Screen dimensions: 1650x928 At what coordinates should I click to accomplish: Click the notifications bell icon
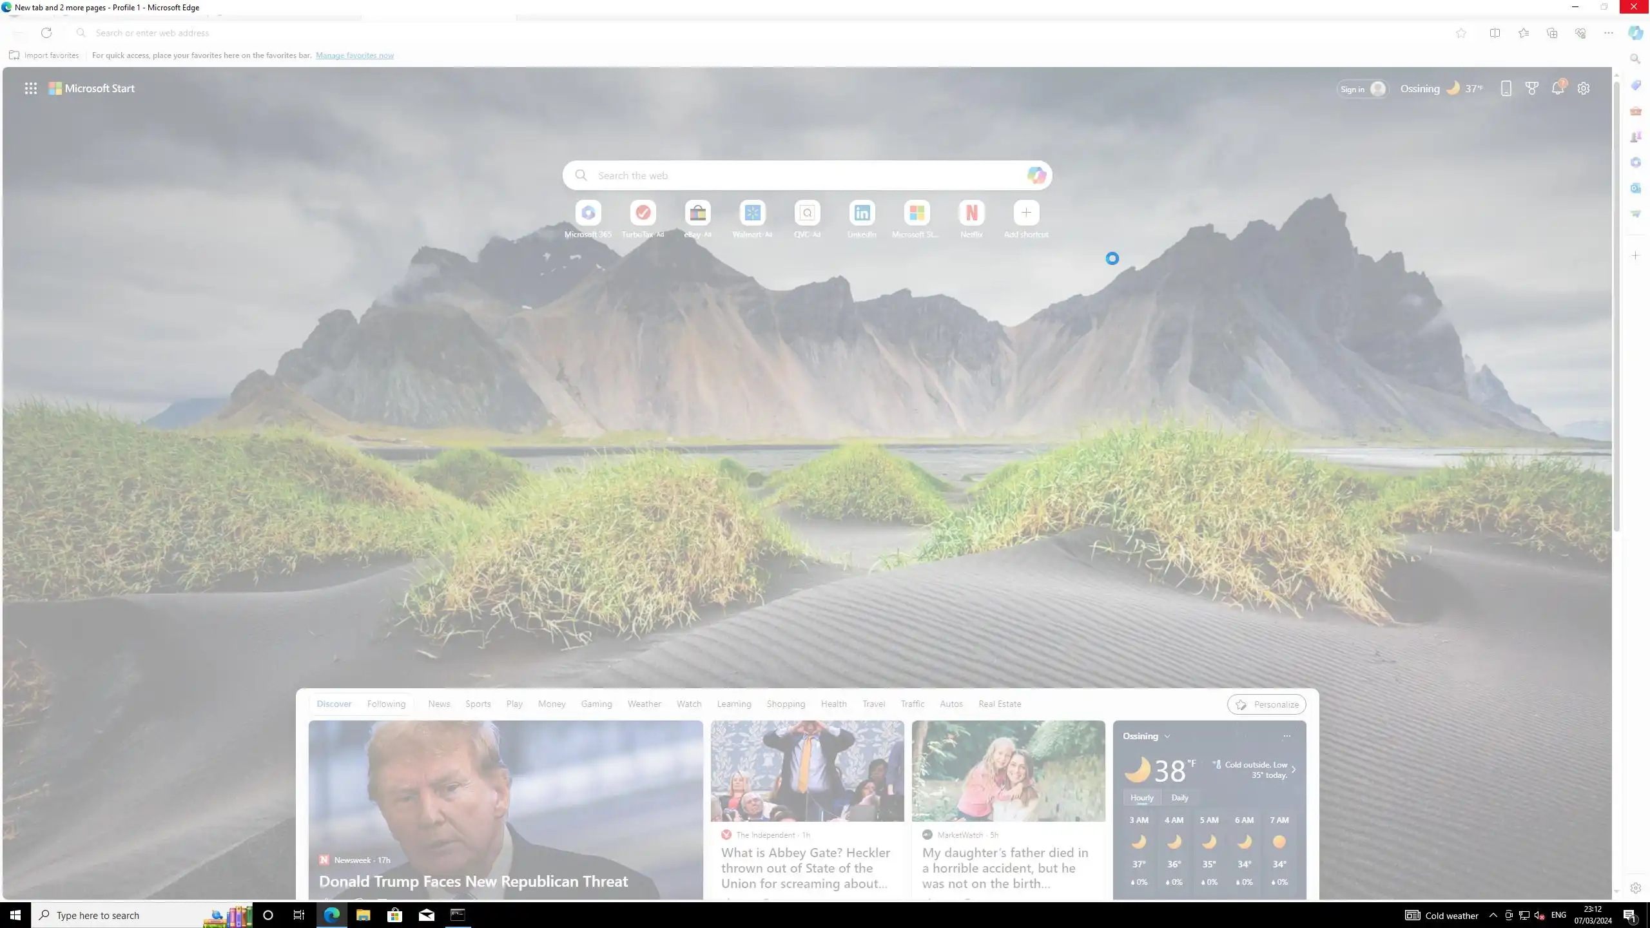1558,88
